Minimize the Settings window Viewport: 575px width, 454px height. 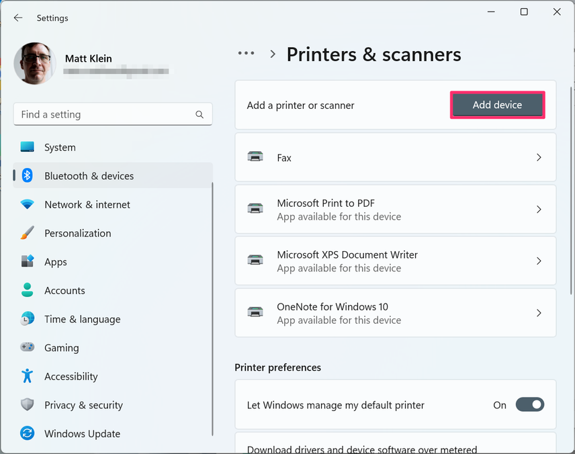pyautogui.click(x=491, y=11)
